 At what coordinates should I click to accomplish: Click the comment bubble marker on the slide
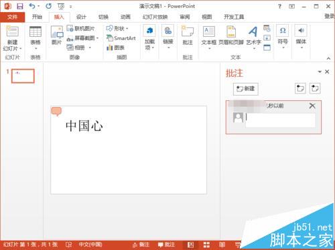[56, 112]
